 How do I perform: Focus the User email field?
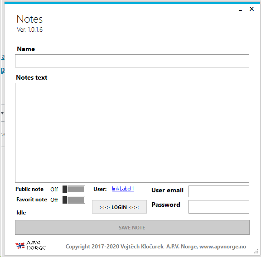click(219, 191)
